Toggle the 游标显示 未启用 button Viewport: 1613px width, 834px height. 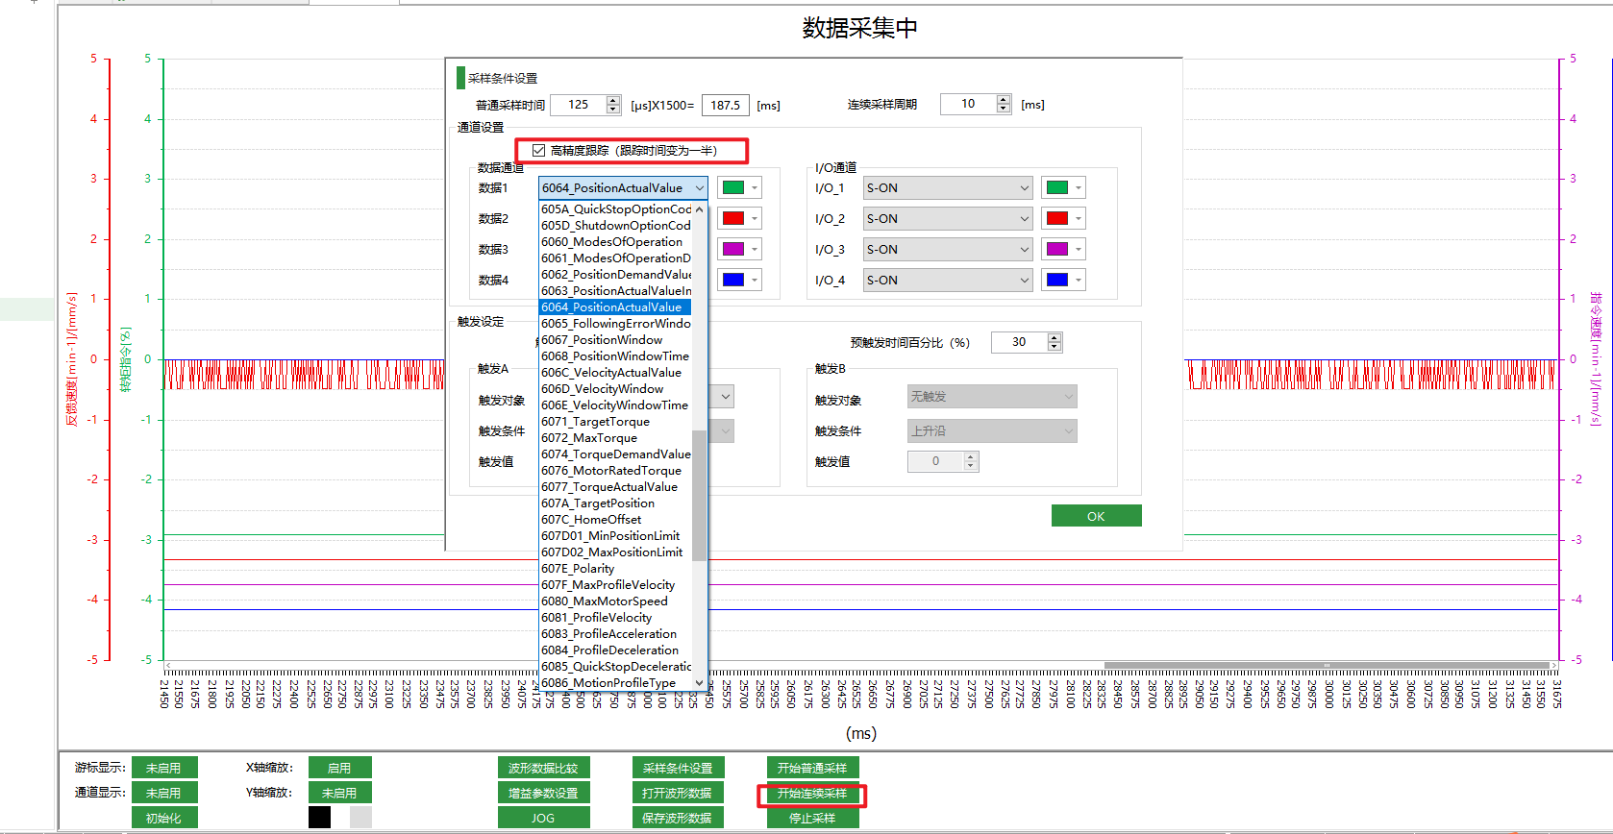click(x=164, y=768)
